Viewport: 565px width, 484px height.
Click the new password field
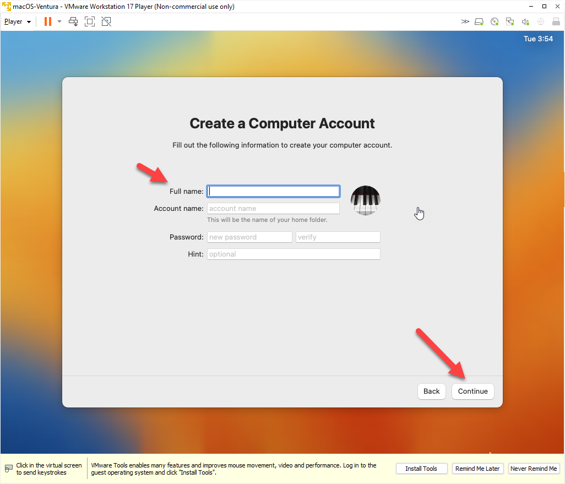click(249, 237)
